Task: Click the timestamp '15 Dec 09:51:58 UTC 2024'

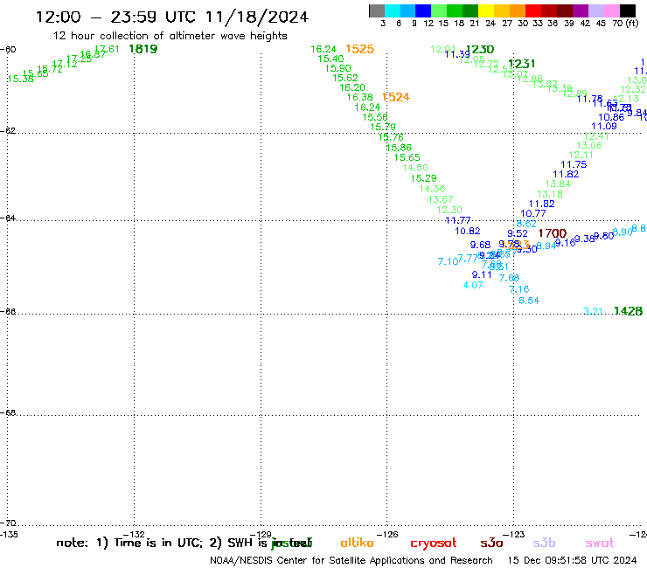Action: pyautogui.click(x=573, y=561)
